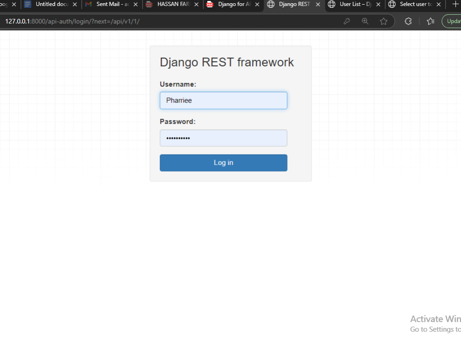Click the globe icon on Django REST tab
The image size is (461, 346).
pos(271,4)
